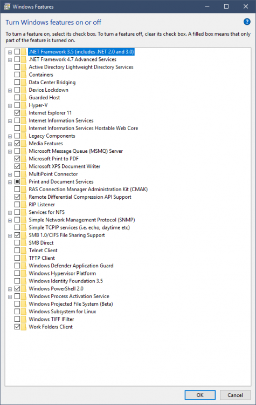Click the Cancel button
This screenshot has width=256, height=405.
235,395
